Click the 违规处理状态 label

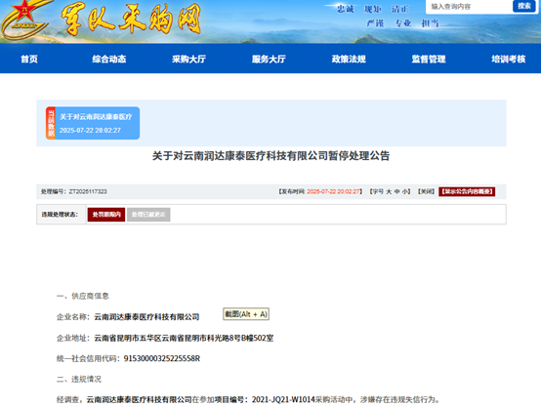pyautogui.click(x=60, y=215)
